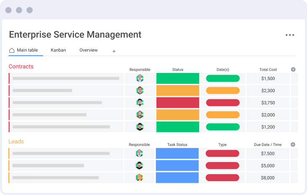Image resolution: width=307 pixels, height=195 pixels.
Task: Switch to the Main table tab
Action: [x=24, y=50]
